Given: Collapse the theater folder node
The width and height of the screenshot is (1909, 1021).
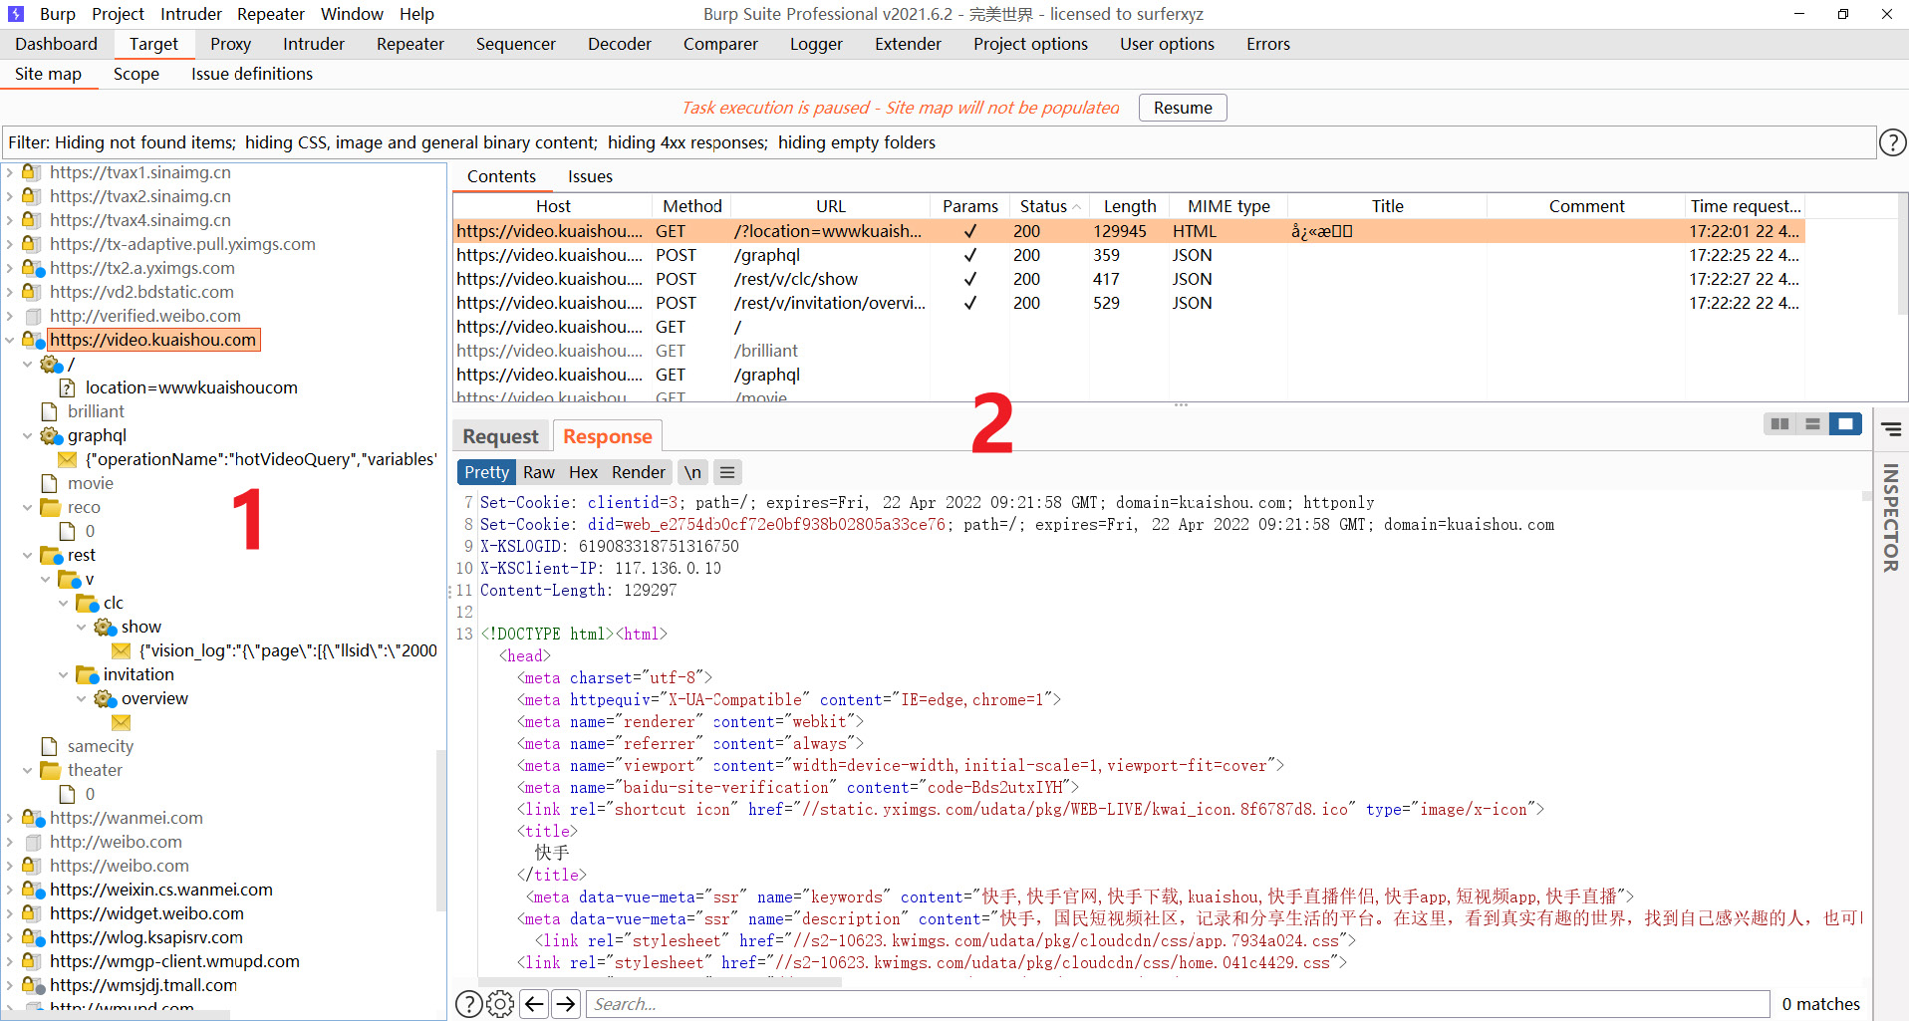Looking at the screenshot, I should 28,770.
